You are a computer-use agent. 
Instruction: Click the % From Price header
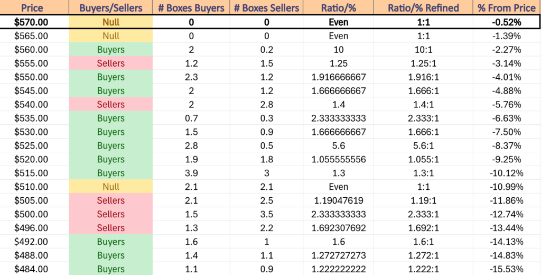pyautogui.click(x=507, y=7)
